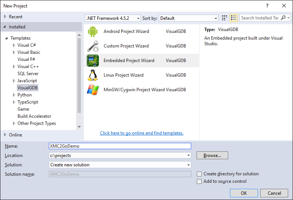Choose the Embedded Project Wizard circuit board icon

point(93,61)
